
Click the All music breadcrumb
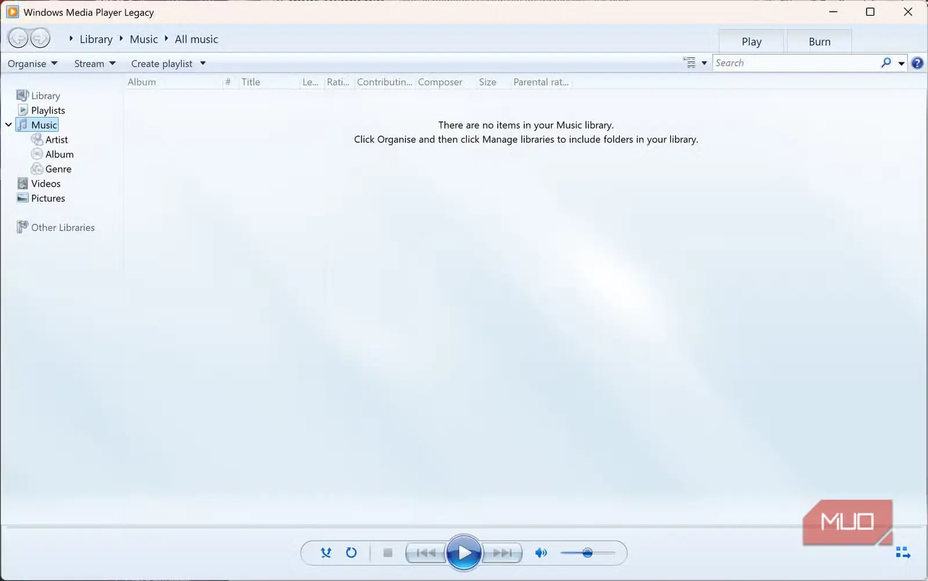pyautogui.click(x=197, y=39)
